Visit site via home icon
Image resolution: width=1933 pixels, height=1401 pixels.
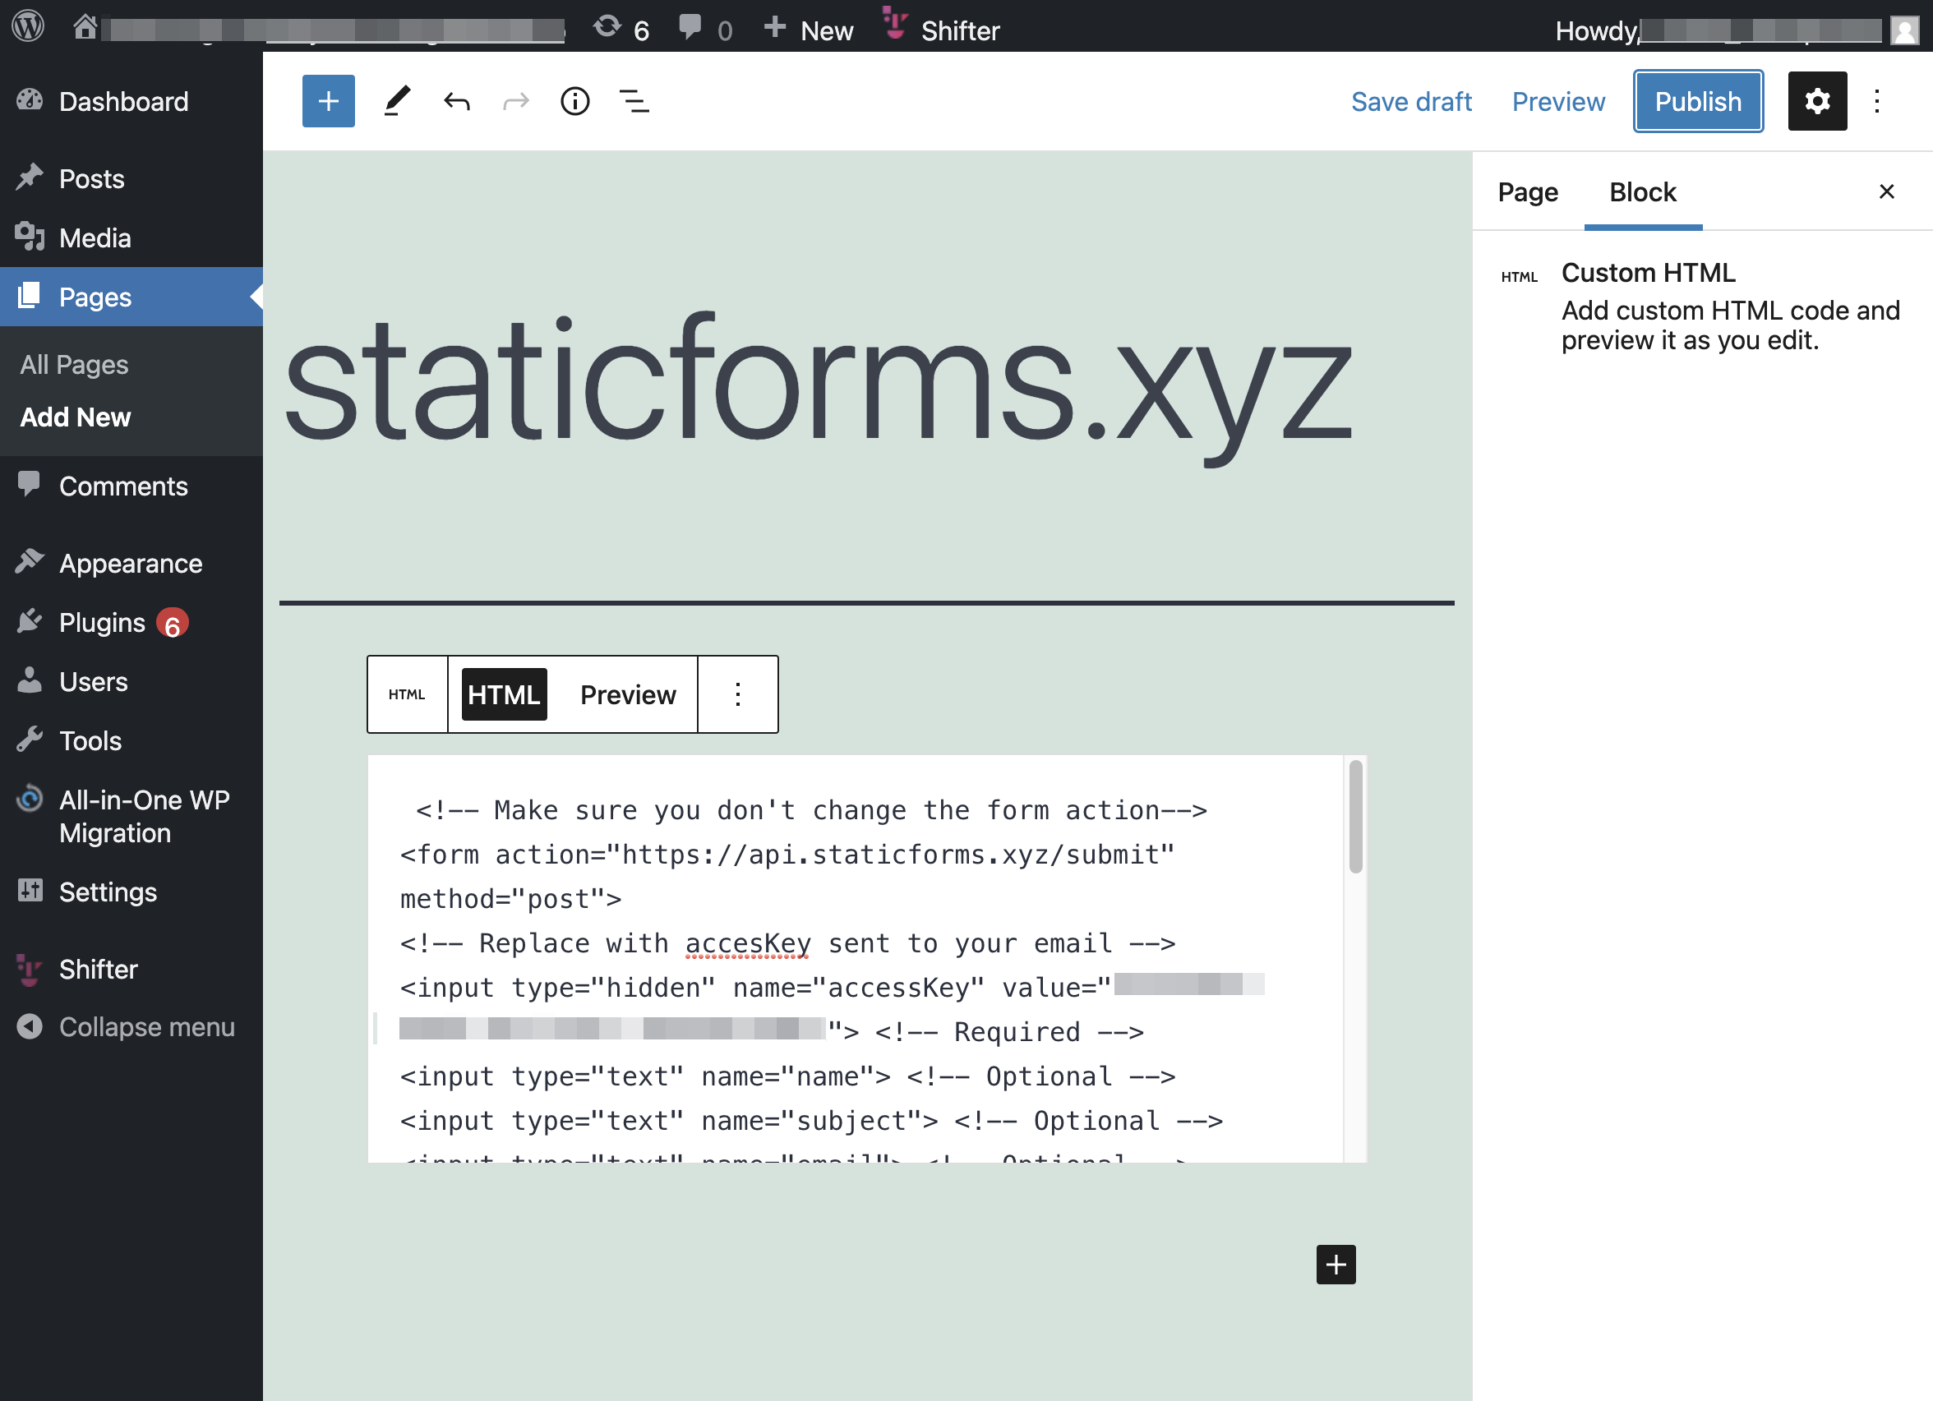[x=85, y=27]
